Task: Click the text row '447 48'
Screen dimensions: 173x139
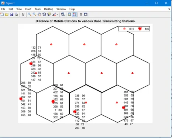Action: pos(36,80)
